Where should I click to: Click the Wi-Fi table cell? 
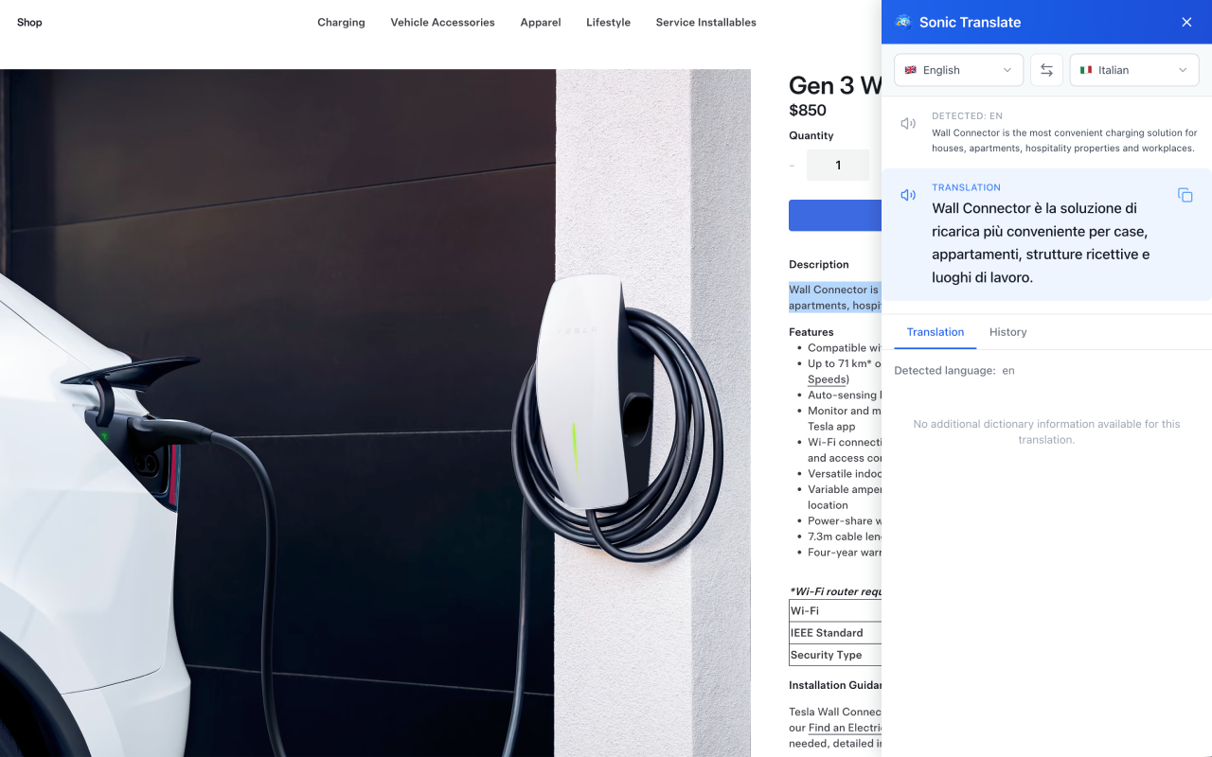(835, 611)
